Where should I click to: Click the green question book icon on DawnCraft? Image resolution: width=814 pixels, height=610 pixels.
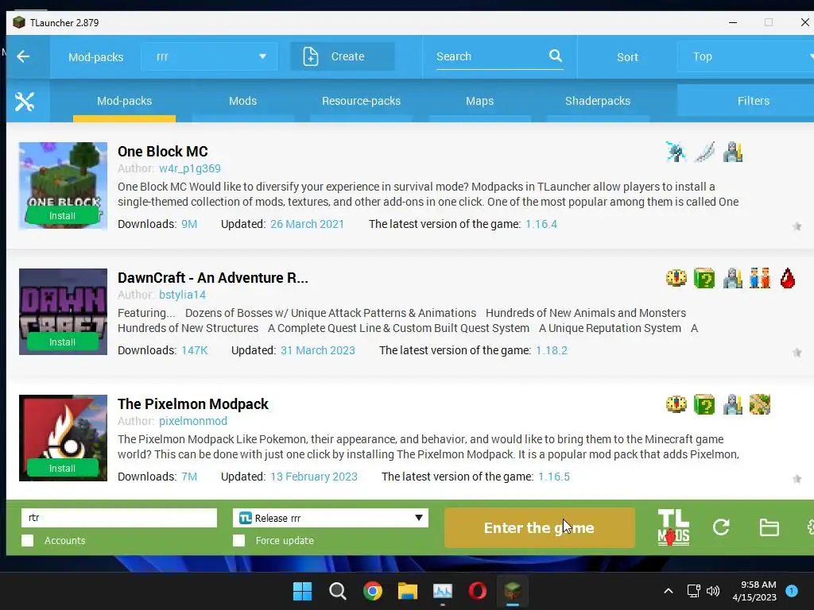pyautogui.click(x=704, y=279)
